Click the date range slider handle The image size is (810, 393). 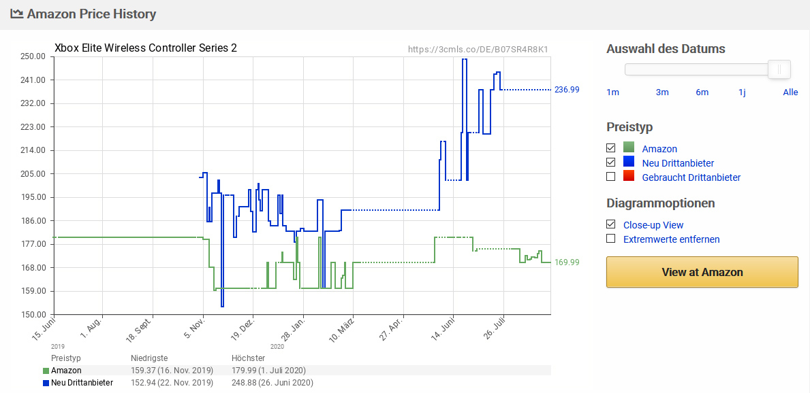[x=779, y=69]
